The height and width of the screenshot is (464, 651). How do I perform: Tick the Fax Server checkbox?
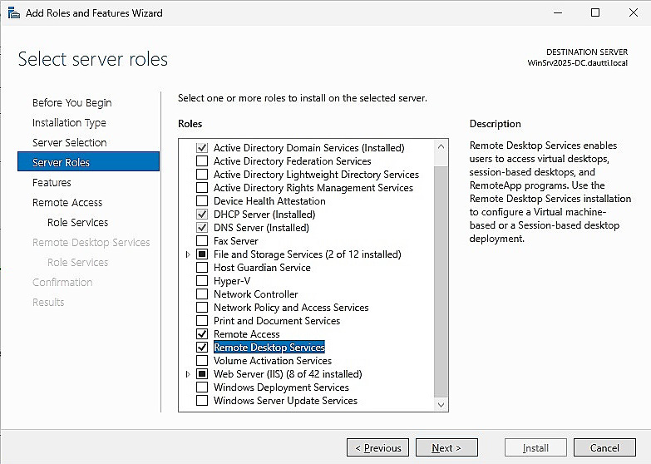click(202, 241)
